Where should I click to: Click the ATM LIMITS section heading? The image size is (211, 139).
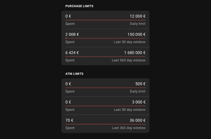(74, 74)
